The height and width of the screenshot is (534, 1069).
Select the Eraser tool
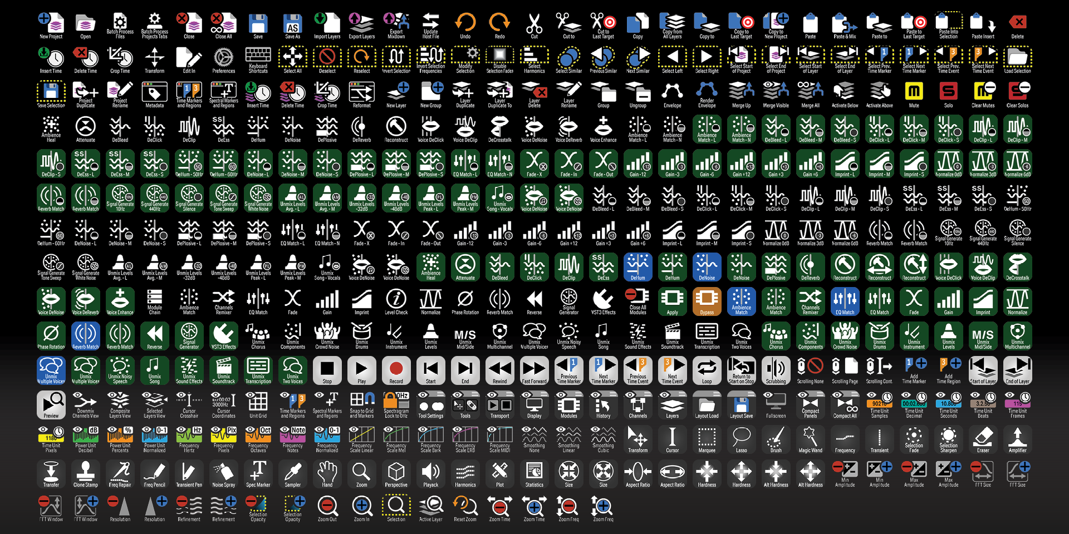click(983, 439)
